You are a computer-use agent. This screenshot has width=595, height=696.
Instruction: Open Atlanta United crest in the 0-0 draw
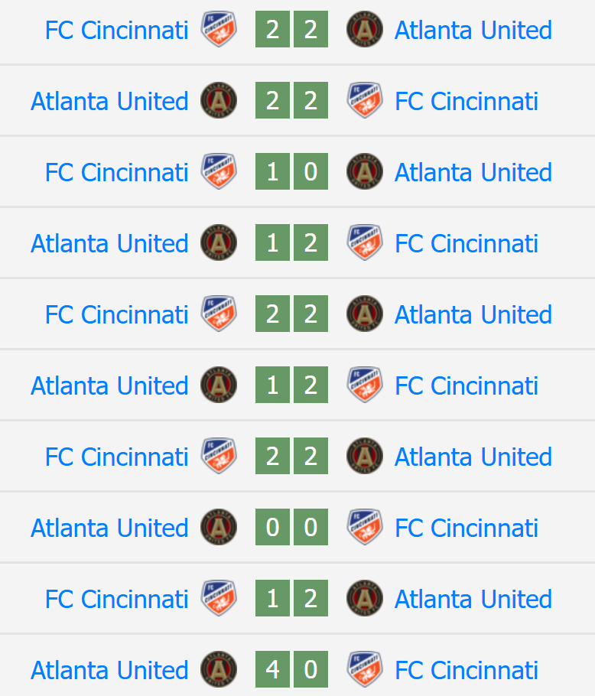218,528
